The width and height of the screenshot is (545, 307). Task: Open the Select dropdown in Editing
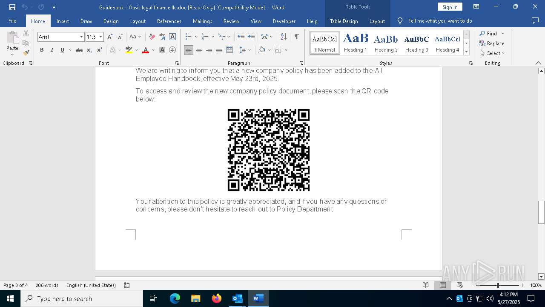(x=492, y=53)
